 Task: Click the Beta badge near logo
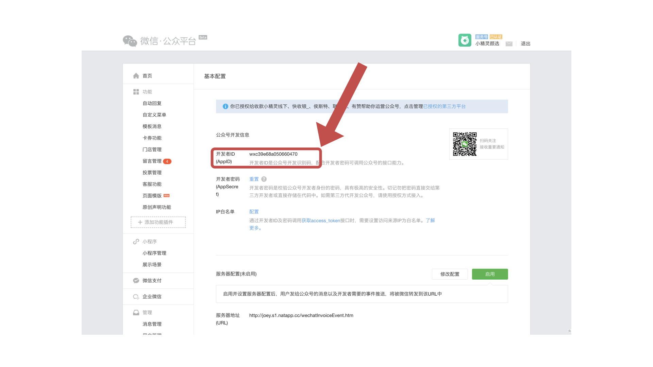(x=203, y=37)
